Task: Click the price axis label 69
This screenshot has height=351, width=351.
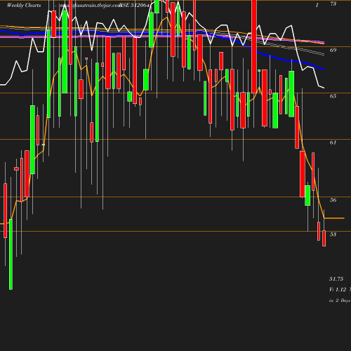Action: [333, 50]
